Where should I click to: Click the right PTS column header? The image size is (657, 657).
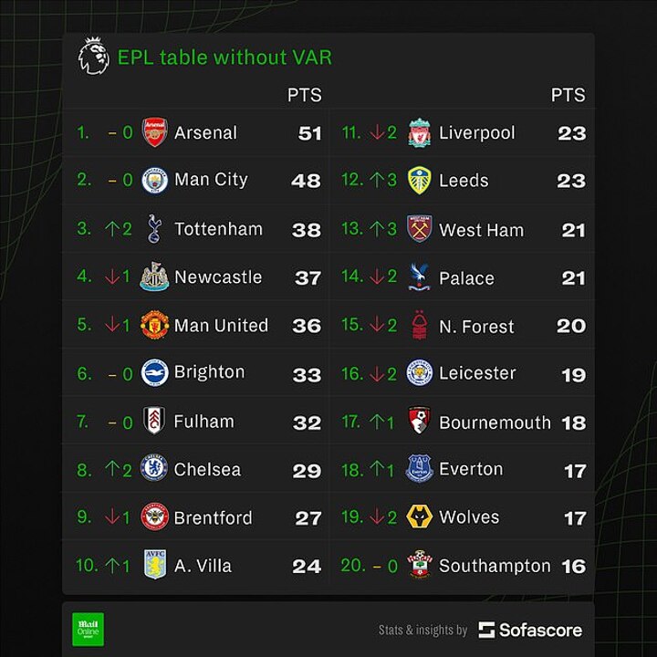click(568, 96)
